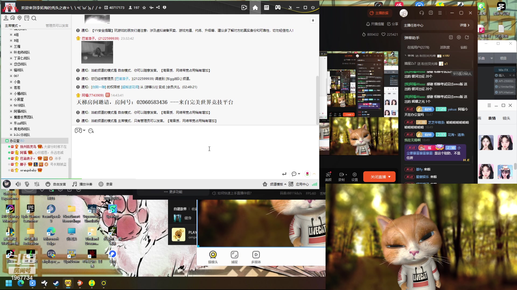
Task: Click the chat emoji 'A' icon in input toolbar
Action: click(91, 131)
